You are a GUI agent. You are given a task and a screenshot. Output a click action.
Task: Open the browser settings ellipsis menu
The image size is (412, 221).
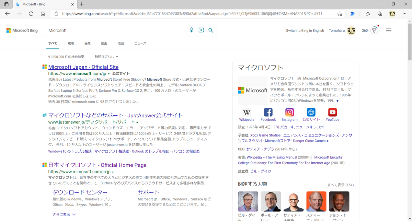404,14
